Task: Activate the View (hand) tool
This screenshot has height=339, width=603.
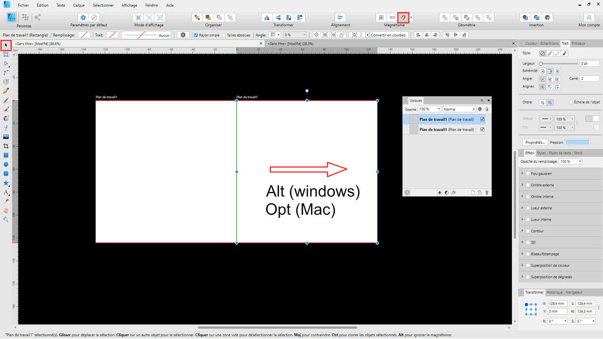Action: 6,210
